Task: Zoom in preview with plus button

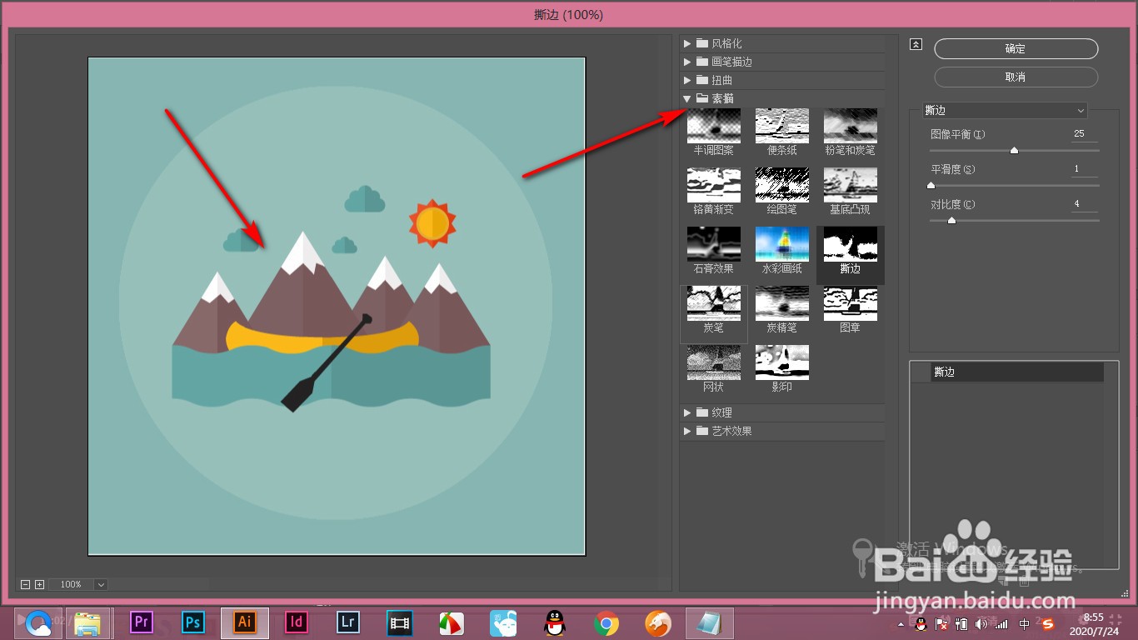Action: pyautogui.click(x=39, y=585)
